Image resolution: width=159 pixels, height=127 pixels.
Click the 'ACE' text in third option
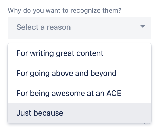pyautogui.click(x=114, y=93)
